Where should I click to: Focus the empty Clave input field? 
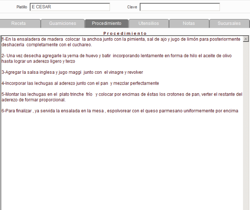pyautogui.click(x=179, y=7)
